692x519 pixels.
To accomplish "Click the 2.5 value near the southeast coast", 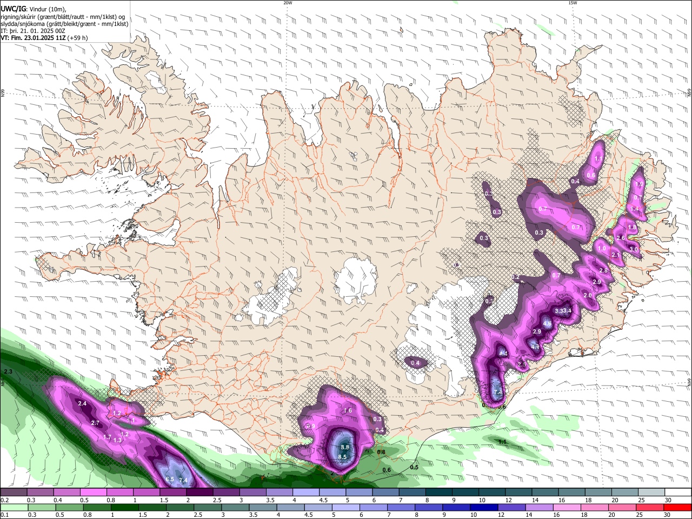I will 522,365.
